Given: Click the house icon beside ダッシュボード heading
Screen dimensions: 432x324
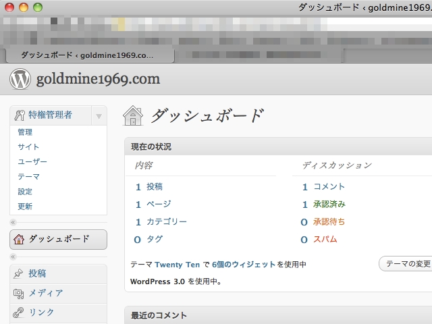Looking at the screenshot, I should point(133,115).
